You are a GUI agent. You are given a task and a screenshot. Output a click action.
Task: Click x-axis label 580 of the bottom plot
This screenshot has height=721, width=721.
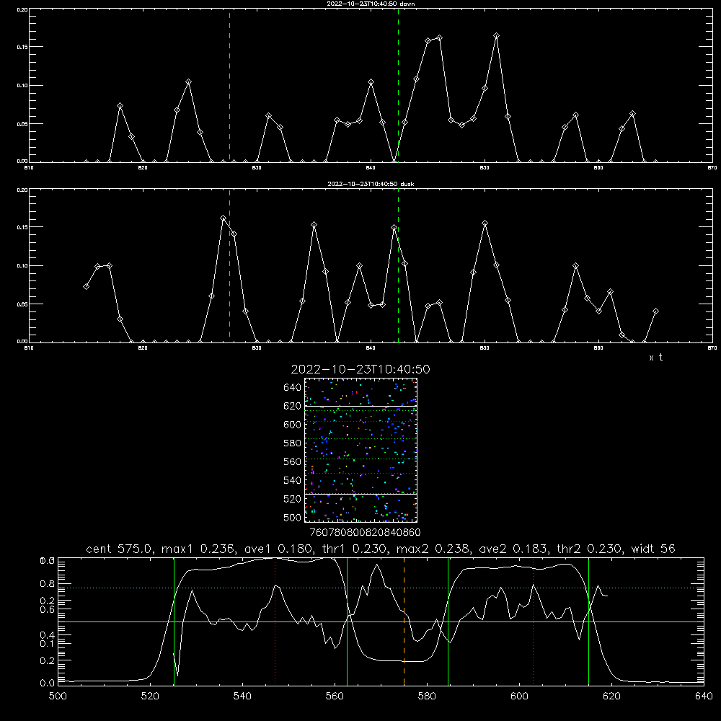click(x=427, y=696)
